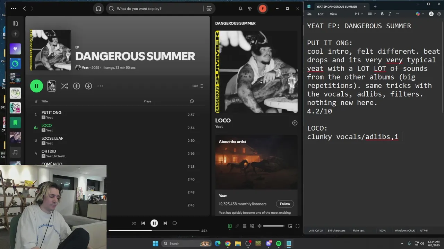
Task: Open the Yeat artist link under album title
Action: tap(85, 68)
